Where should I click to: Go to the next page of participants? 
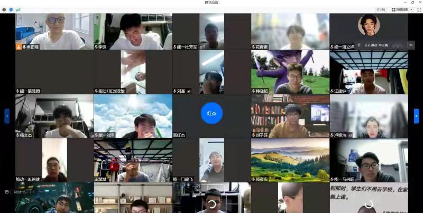[x=416, y=115]
